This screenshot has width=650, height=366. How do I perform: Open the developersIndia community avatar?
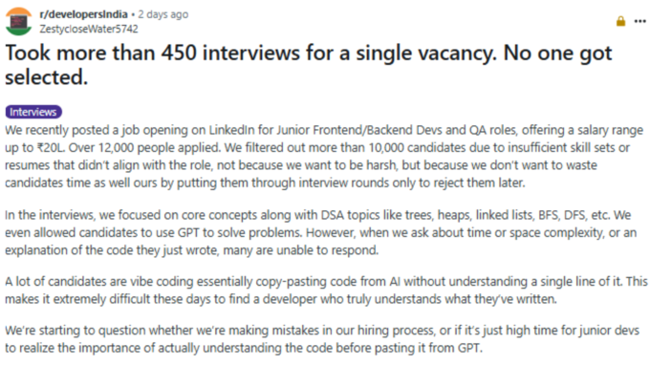point(19,21)
